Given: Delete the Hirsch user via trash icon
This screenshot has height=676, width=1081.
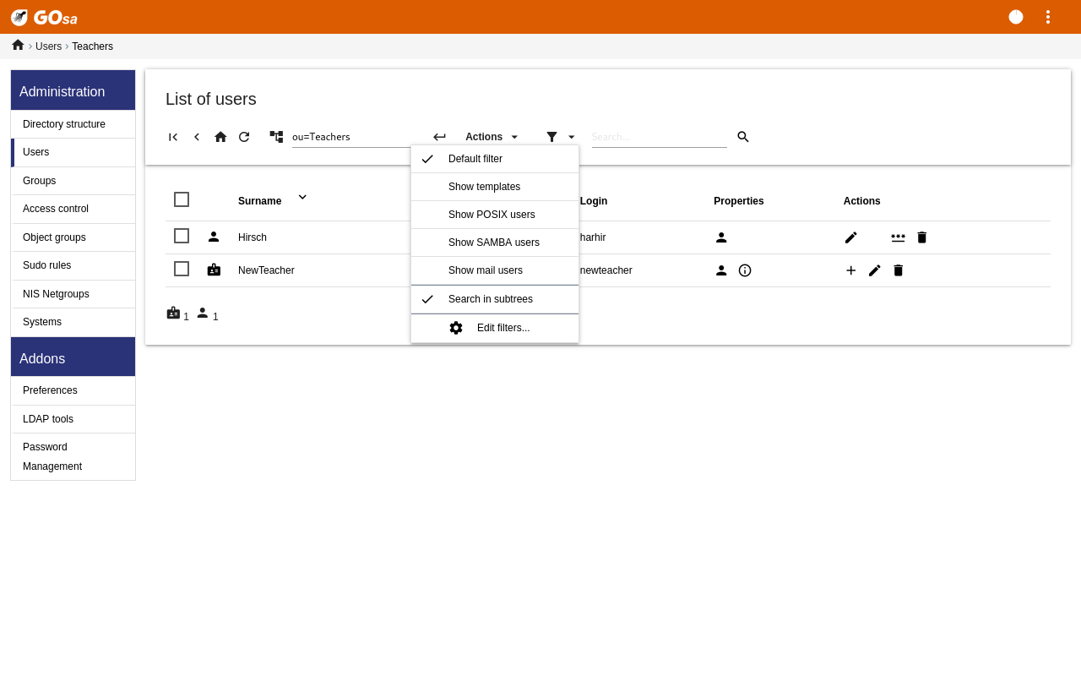Looking at the screenshot, I should point(921,237).
